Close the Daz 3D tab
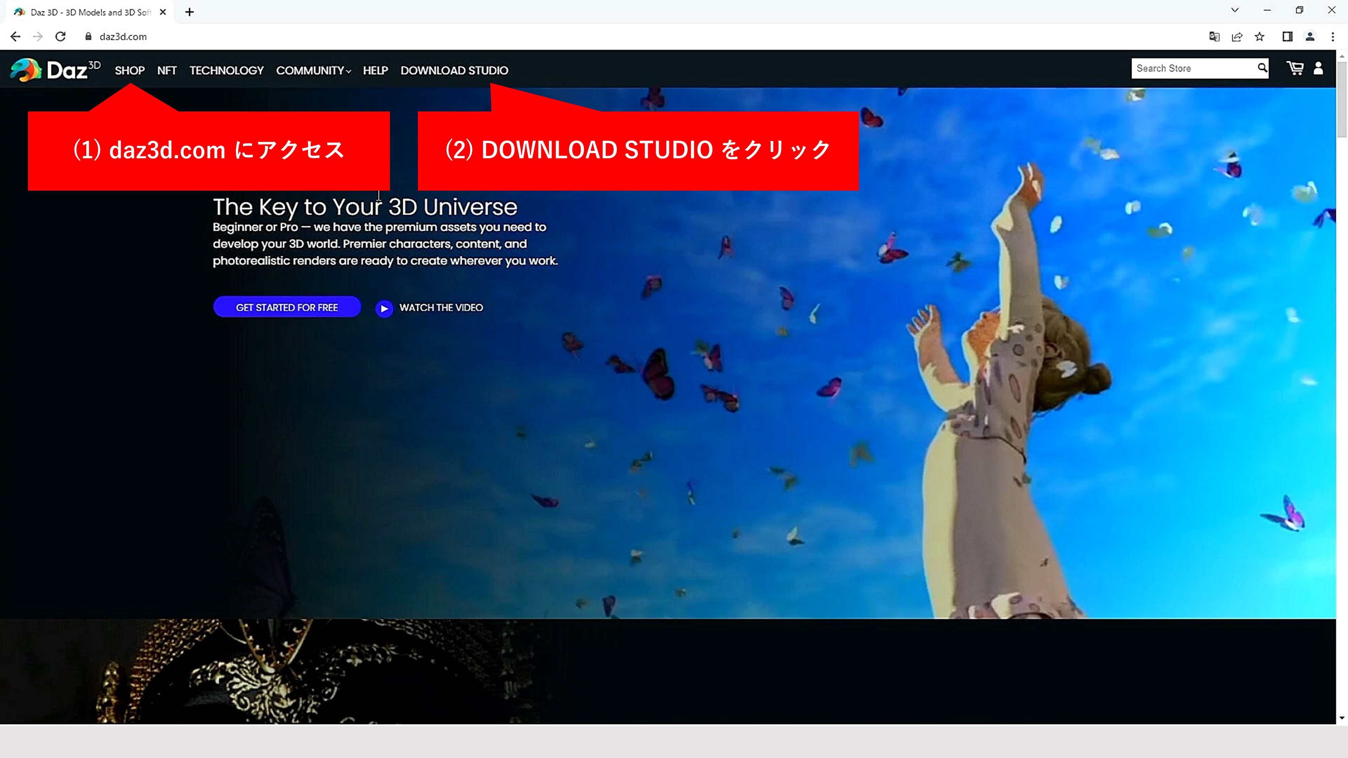Viewport: 1348px width, 758px height. 163,12
